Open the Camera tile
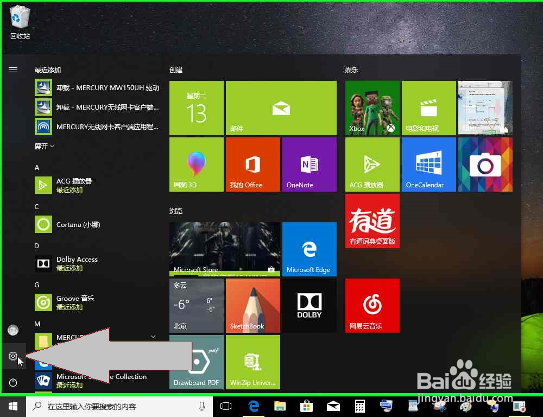 pos(485,165)
